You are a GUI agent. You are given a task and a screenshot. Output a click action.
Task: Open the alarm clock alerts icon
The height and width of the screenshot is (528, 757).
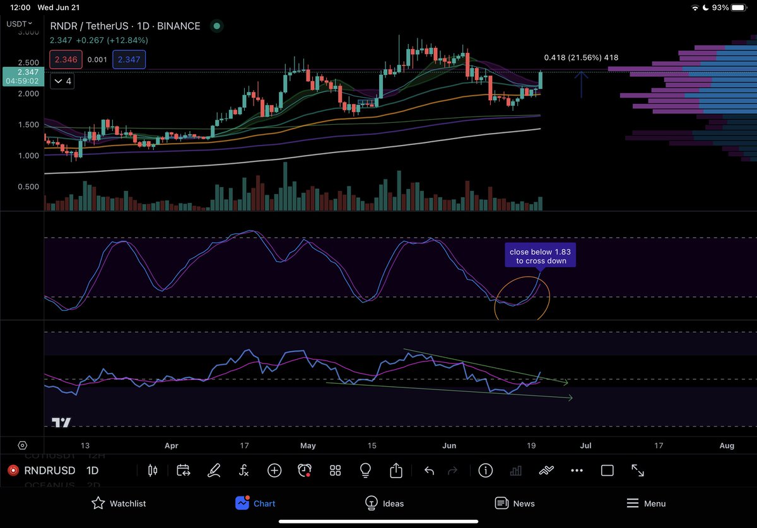[305, 470]
